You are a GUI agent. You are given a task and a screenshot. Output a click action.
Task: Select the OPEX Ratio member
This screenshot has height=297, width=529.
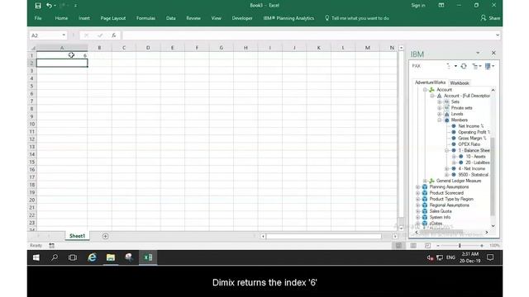pos(469,144)
